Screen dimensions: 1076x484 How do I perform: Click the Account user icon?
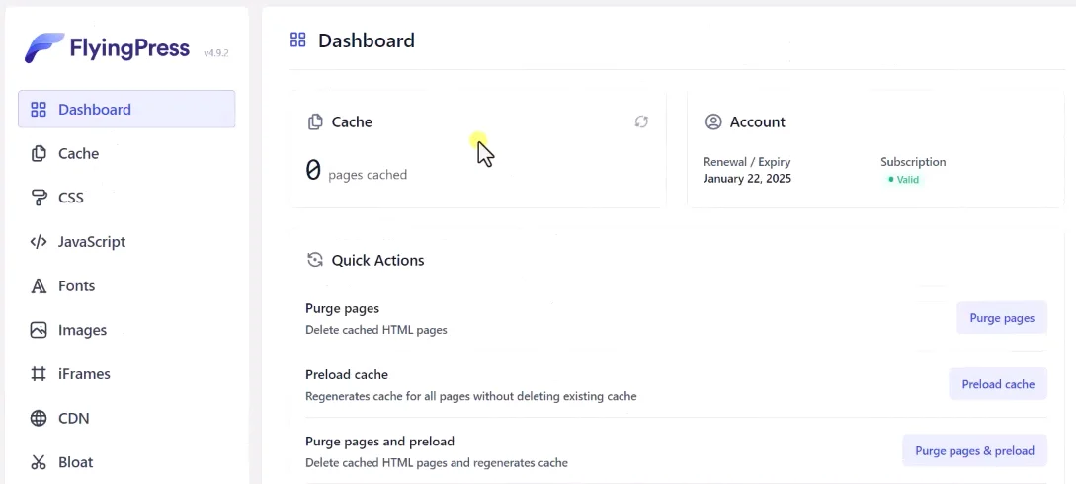[713, 121]
